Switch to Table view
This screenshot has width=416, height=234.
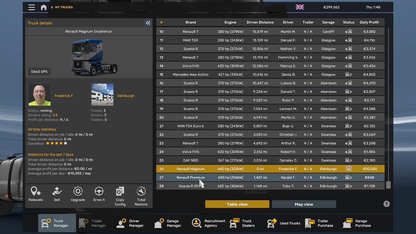coord(237,204)
